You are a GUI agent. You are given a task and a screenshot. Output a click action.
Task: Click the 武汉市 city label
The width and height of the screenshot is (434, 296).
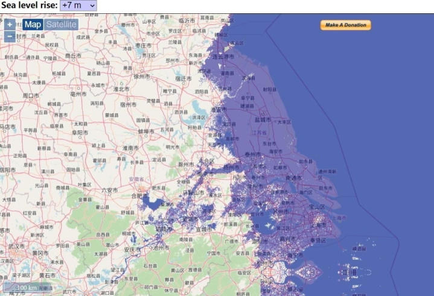click(x=16, y=246)
